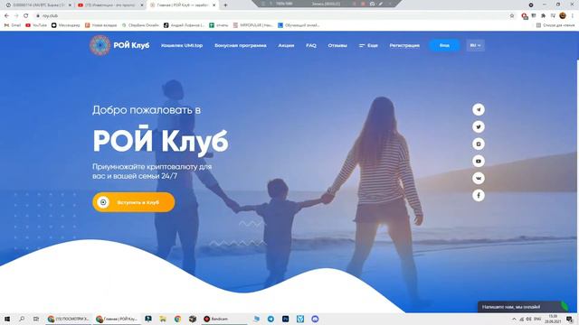Click the address bar URL
This screenshot has width=579, height=325.
point(50,16)
